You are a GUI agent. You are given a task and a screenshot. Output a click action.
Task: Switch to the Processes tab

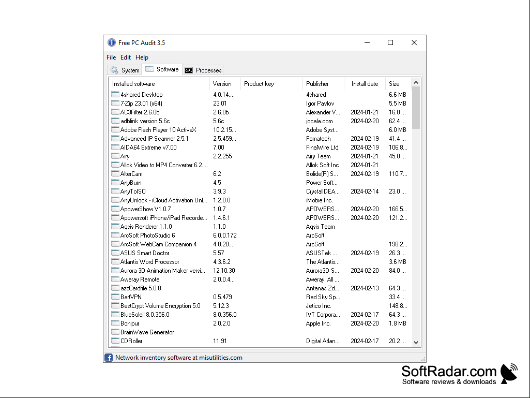click(x=203, y=70)
